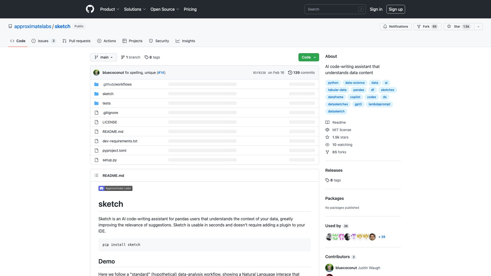Click the repository icon beside approximatelabs

point(10,26)
